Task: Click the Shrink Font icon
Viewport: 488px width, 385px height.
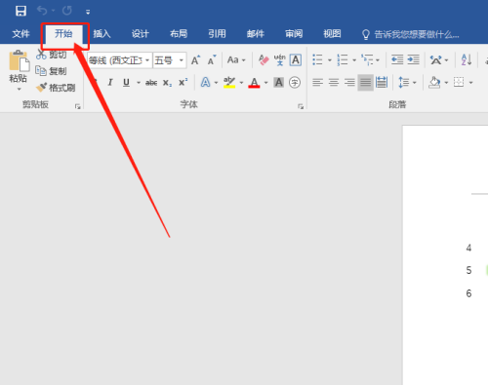Action: point(212,60)
